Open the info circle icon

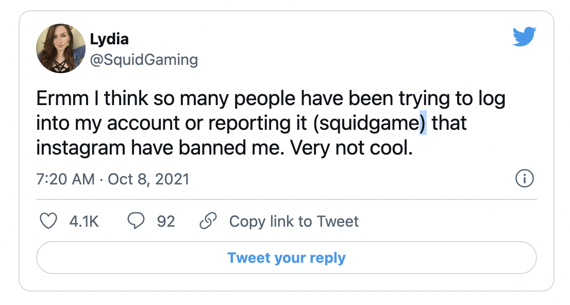524,179
